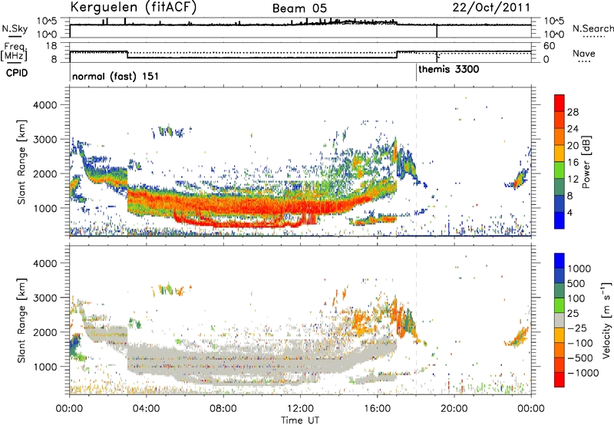Click the 'themis 3300' CPID text
The width and height of the screenshot is (614, 425).
[x=449, y=70]
